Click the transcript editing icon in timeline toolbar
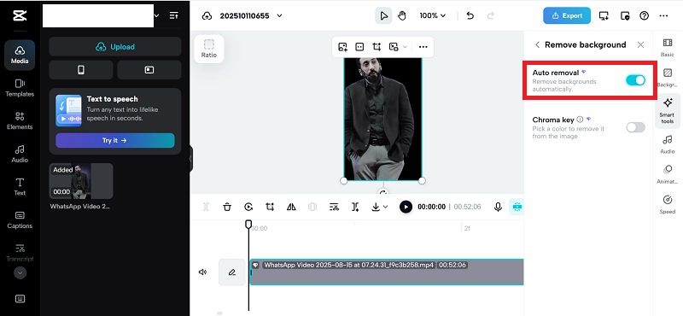Screen dimensions: 683x316 [x=334, y=207]
